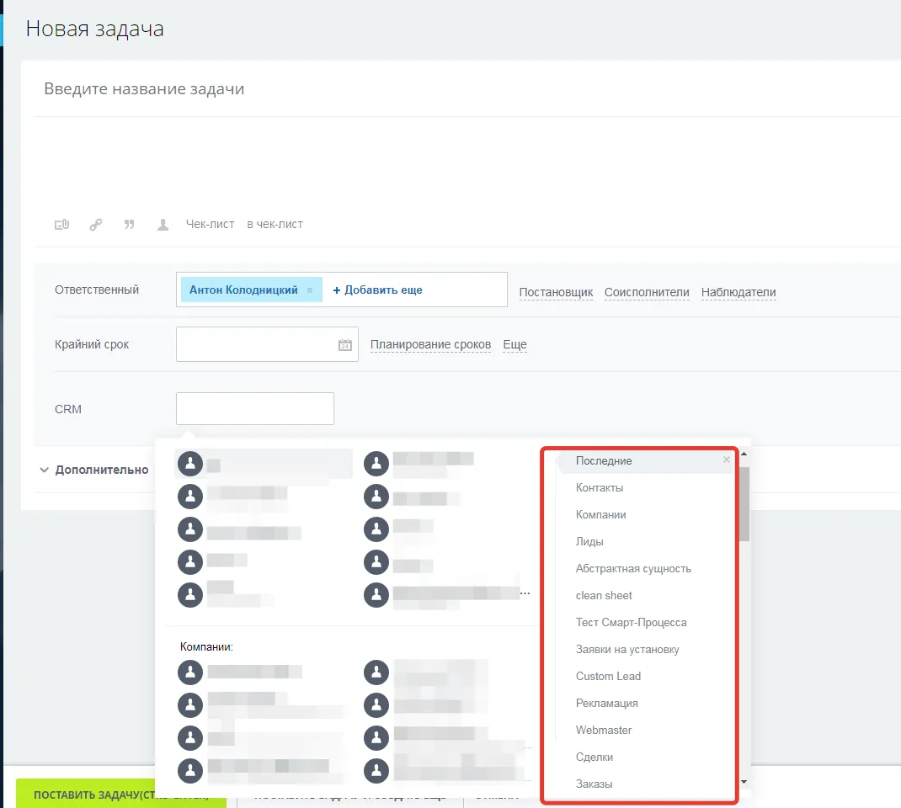Open Планирование сроков options
This screenshot has height=808, width=901.
tap(430, 345)
